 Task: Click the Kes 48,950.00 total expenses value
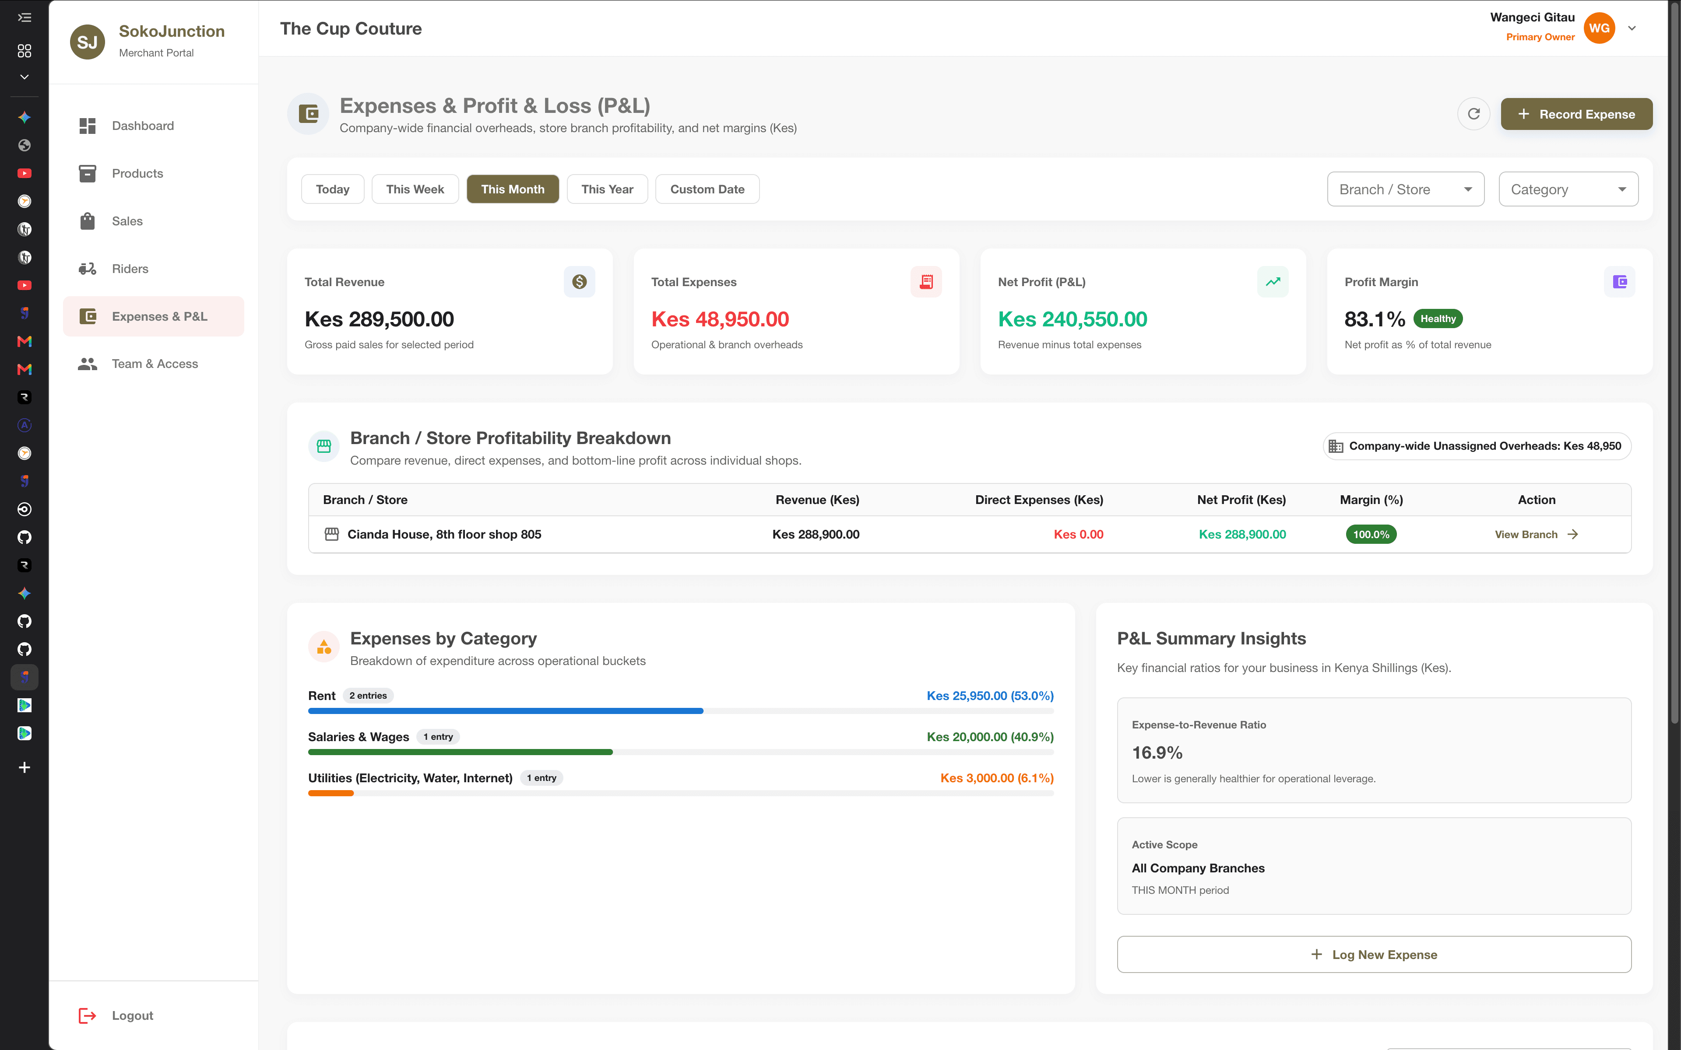click(720, 319)
